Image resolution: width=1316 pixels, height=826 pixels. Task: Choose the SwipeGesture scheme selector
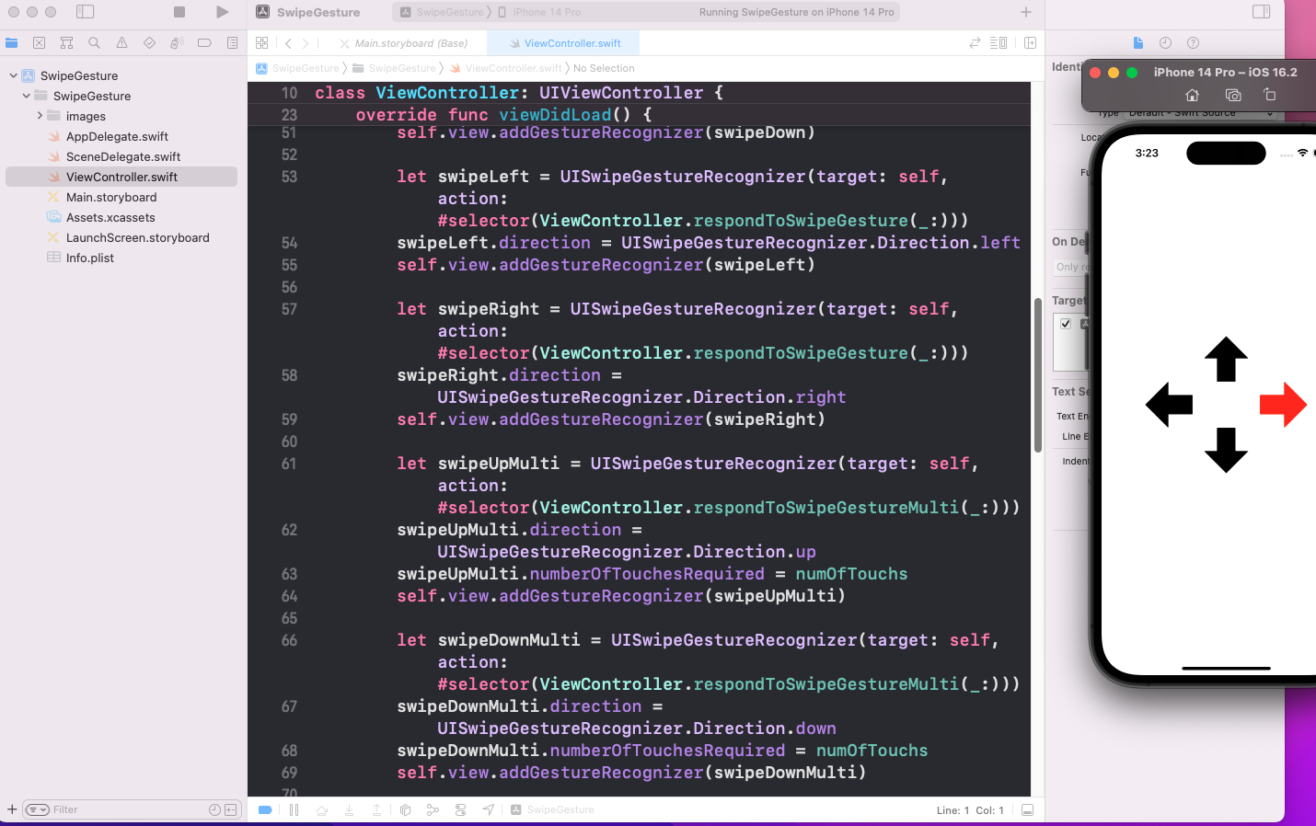(x=442, y=12)
